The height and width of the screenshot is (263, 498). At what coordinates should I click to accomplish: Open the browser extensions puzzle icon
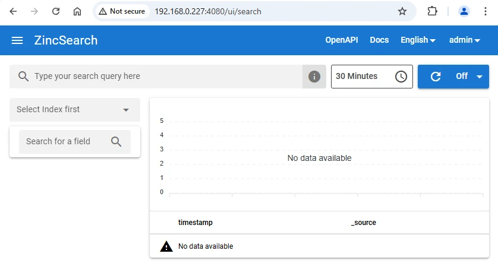coord(433,11)
